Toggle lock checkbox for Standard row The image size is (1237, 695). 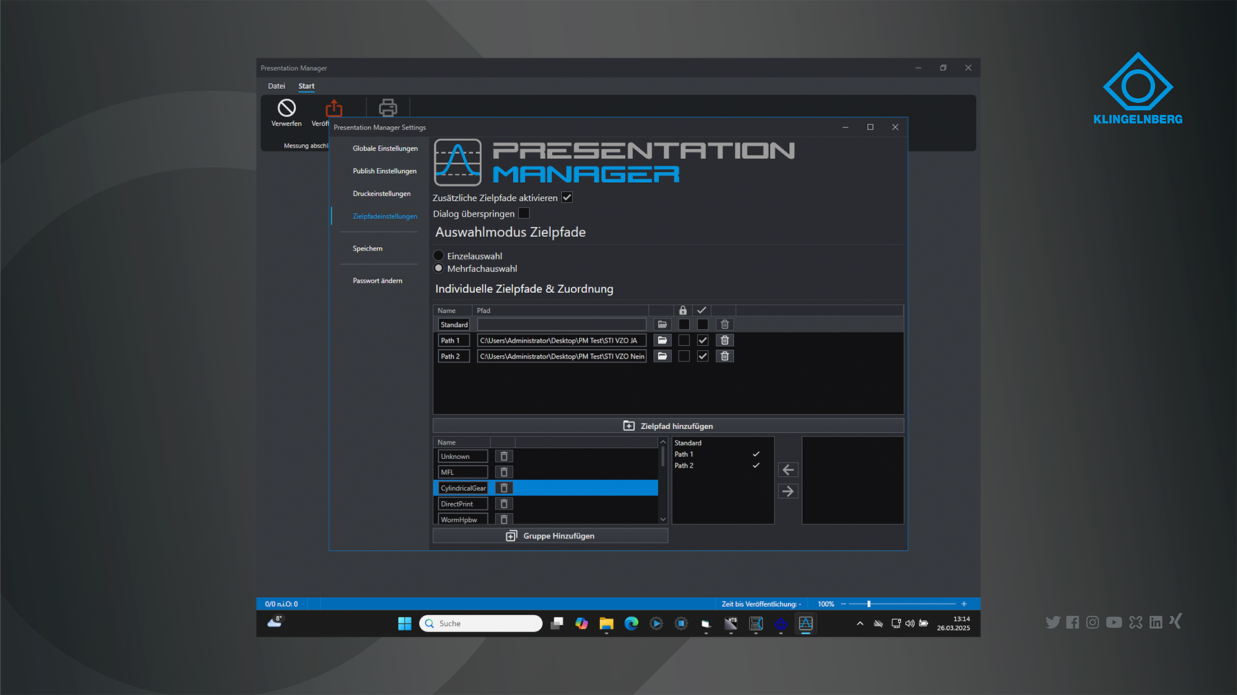click(684, 324)
